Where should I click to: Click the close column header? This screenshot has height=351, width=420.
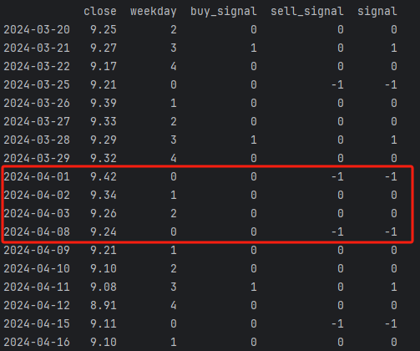100,12
